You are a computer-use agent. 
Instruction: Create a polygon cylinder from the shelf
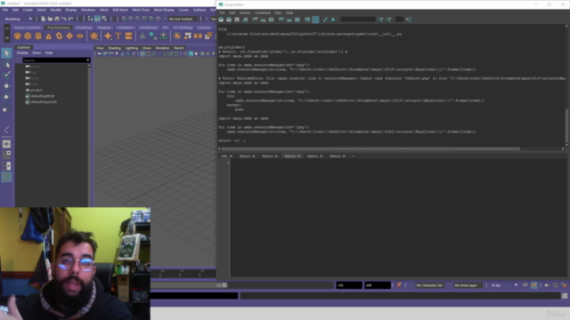(38, 36)
